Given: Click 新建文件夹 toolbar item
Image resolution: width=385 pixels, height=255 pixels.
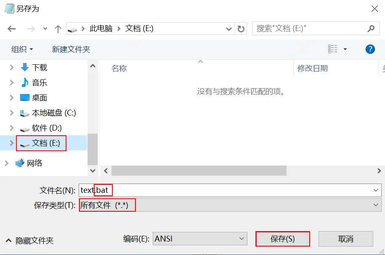Looking at the screenshot, I should click(x=71, y=49).
